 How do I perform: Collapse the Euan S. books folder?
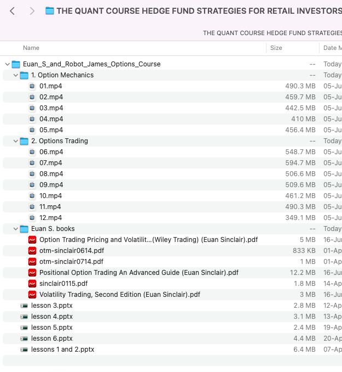tap(15, 229)
